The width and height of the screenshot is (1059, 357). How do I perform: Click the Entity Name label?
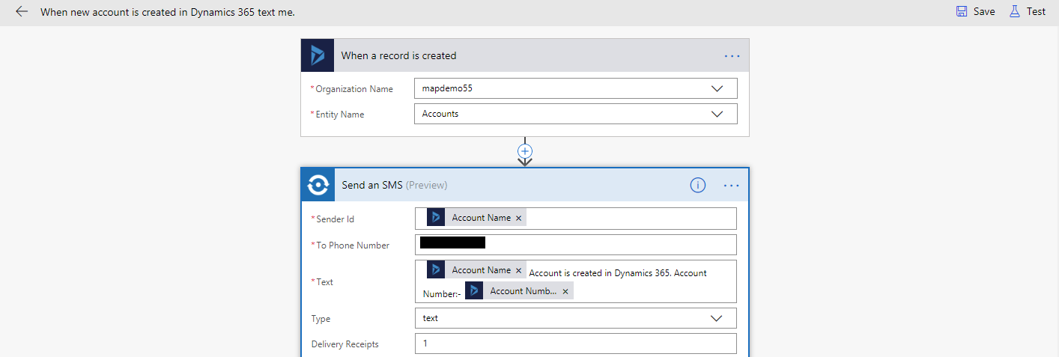(x=340, y=115)
